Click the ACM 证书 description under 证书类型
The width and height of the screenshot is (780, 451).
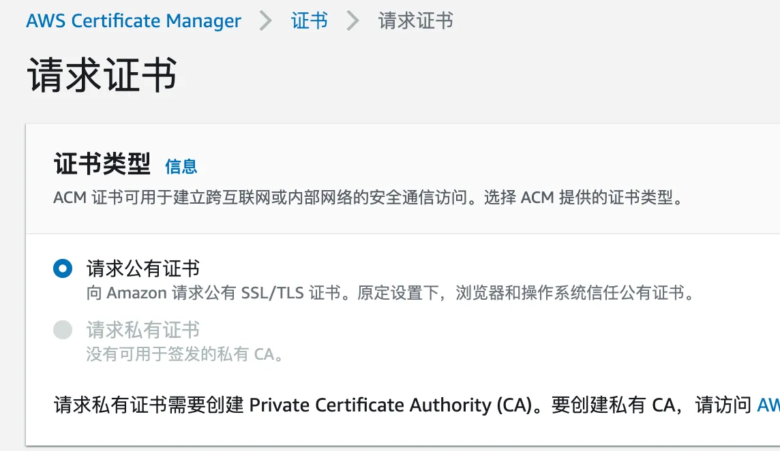click(368, 198)
